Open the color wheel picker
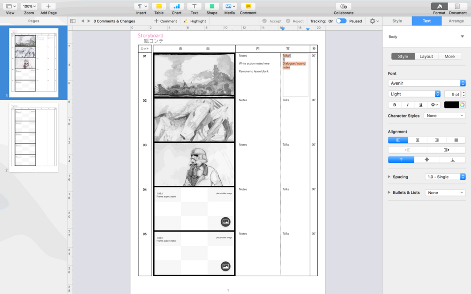471x294 pixels. [x=462, y=105]
